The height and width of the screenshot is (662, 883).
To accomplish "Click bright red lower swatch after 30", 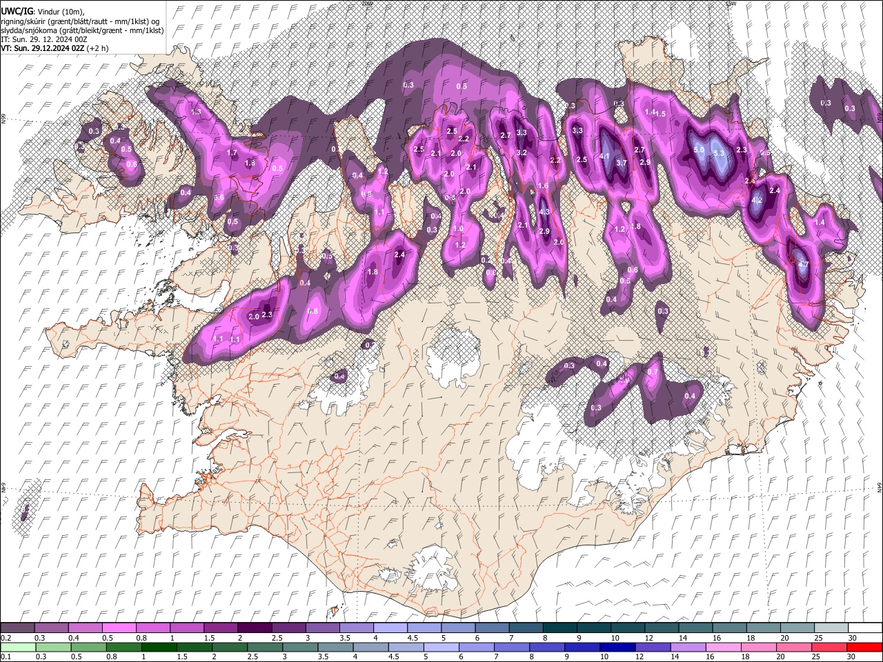I will [864, 647].
